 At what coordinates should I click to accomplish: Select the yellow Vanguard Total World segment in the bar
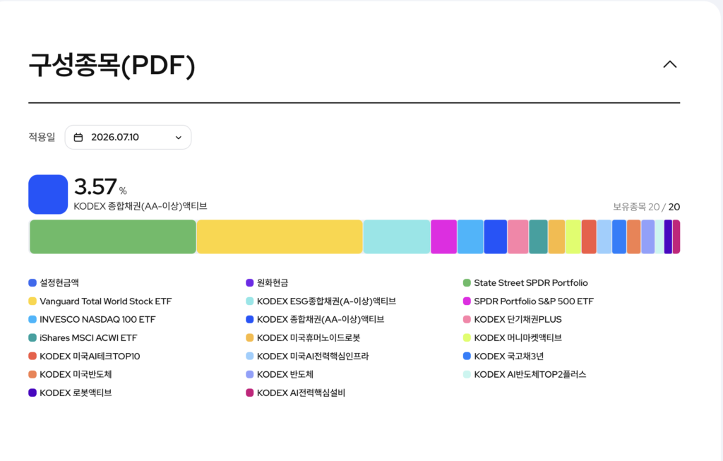(x=280, y=237)
